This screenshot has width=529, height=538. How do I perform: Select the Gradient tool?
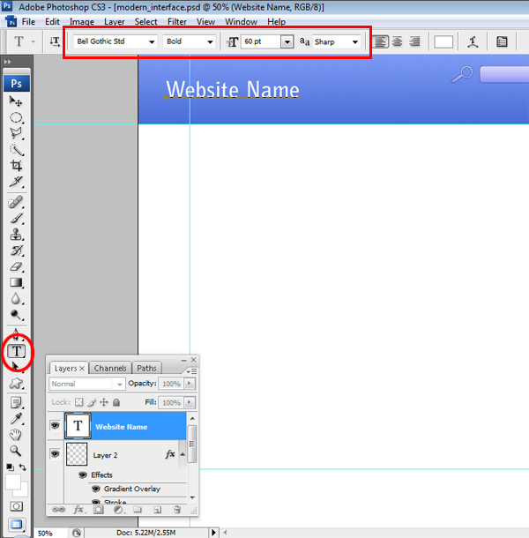tap(16, 282)
